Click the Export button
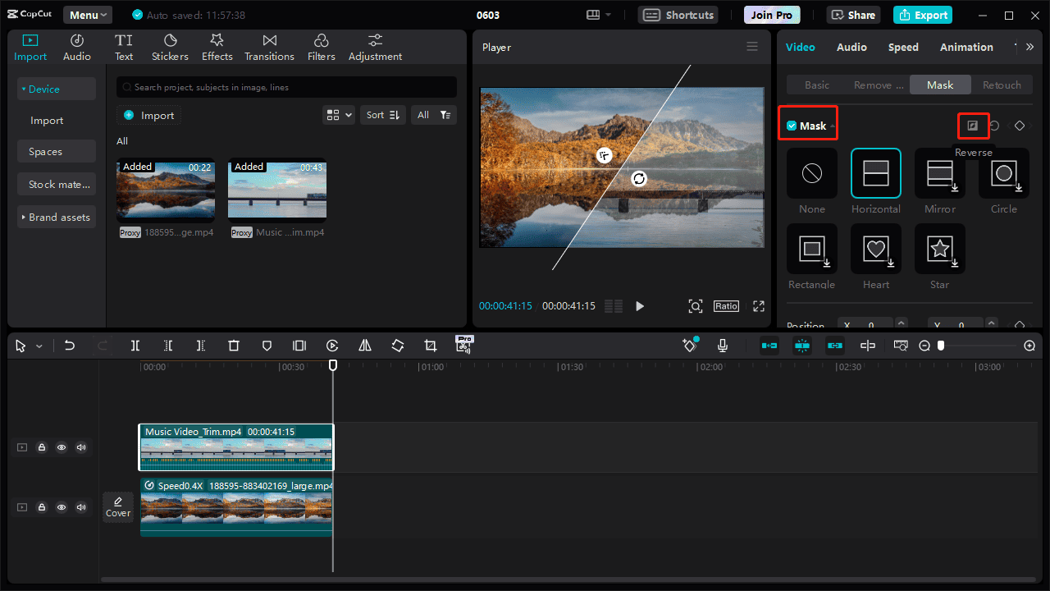The image size is (1050, 591). click(x=924, y=15)
